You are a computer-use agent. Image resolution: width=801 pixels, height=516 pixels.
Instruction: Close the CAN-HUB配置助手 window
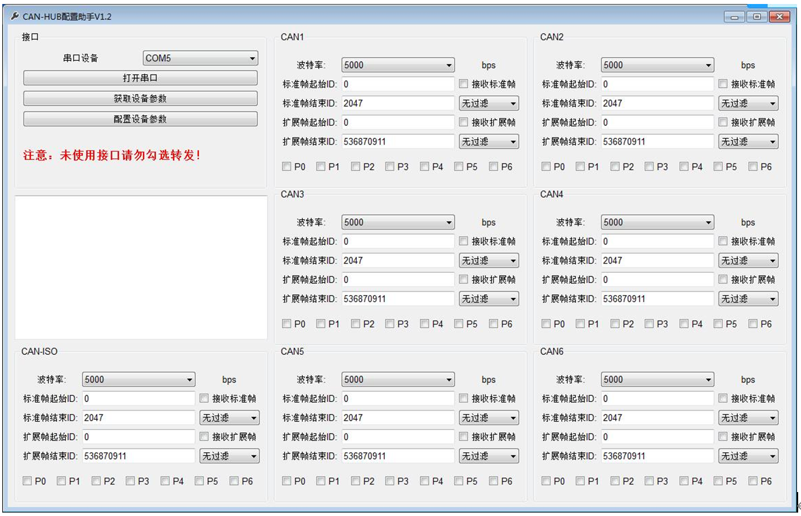779,17
